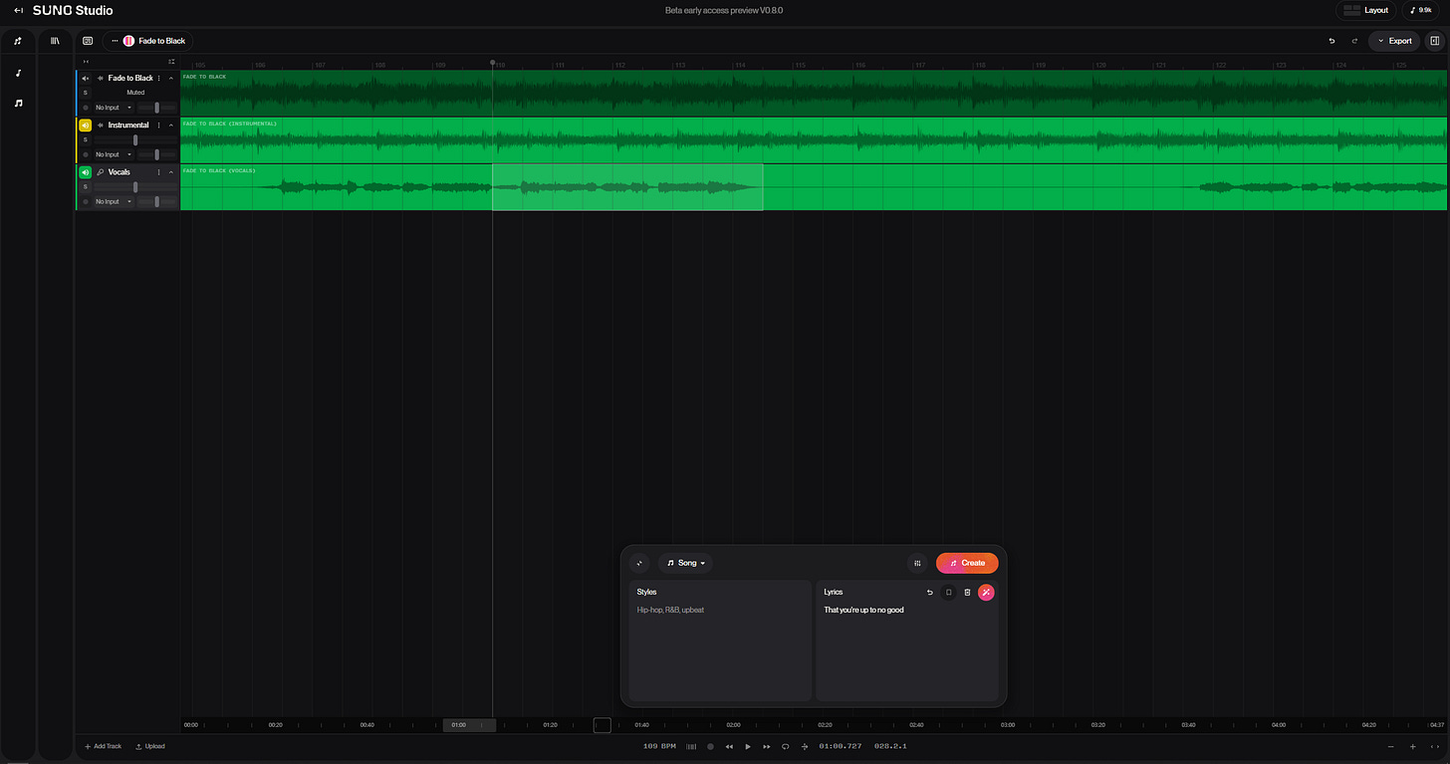Open the Instrumental track input dropdown

point(114,154)
